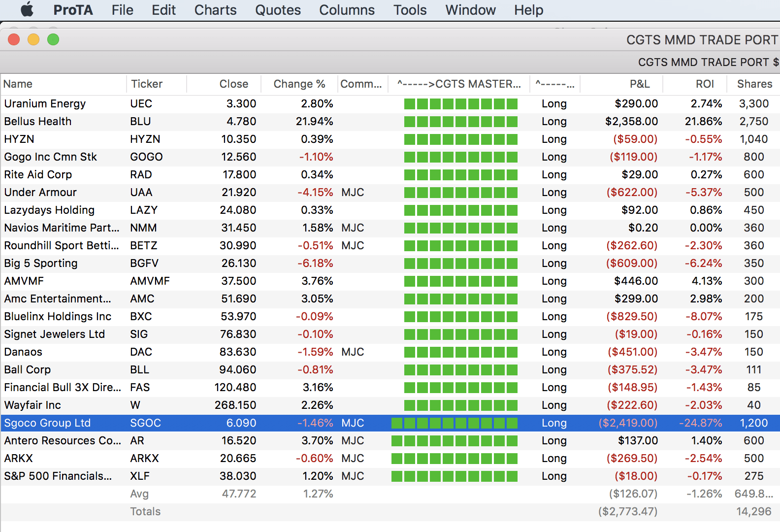Open the Quotes menu
This screenshot has height=532, width=780.
278,10
